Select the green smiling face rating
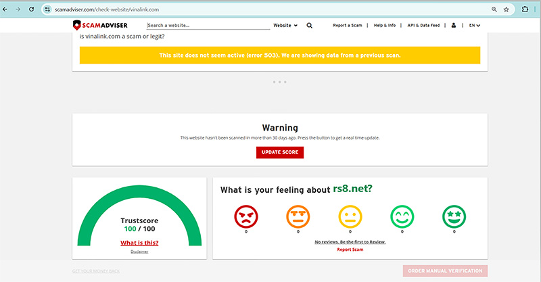This screenshot has height=282, width=541. coord(402,217)
